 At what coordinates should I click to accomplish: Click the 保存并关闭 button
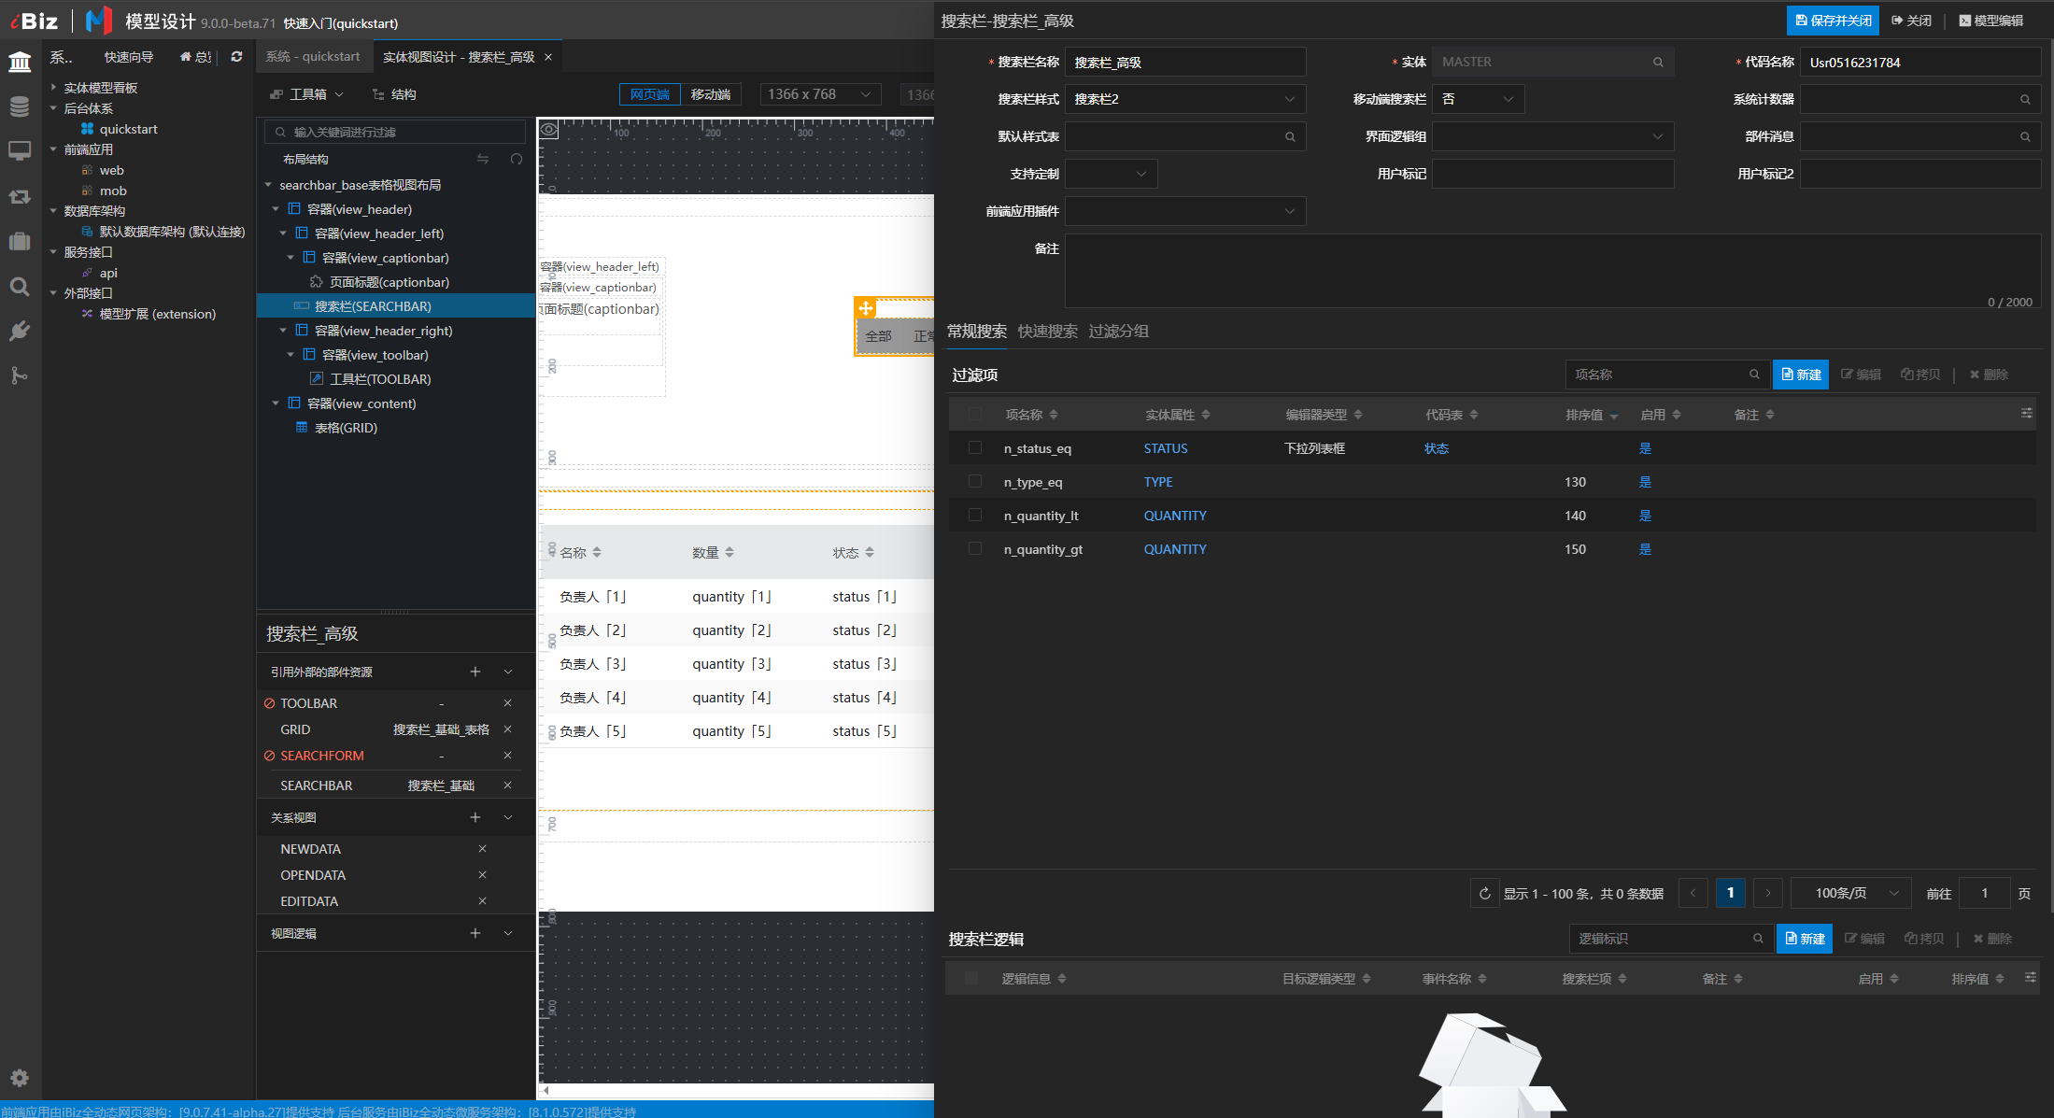[x=1833, y=21]
